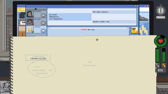Select the long-haired contact avatar

(x=30, y=14)
